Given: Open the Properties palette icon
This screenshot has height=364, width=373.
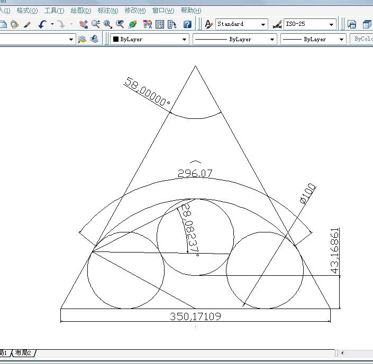Looking at the screenshot, I should coord(148,24).
